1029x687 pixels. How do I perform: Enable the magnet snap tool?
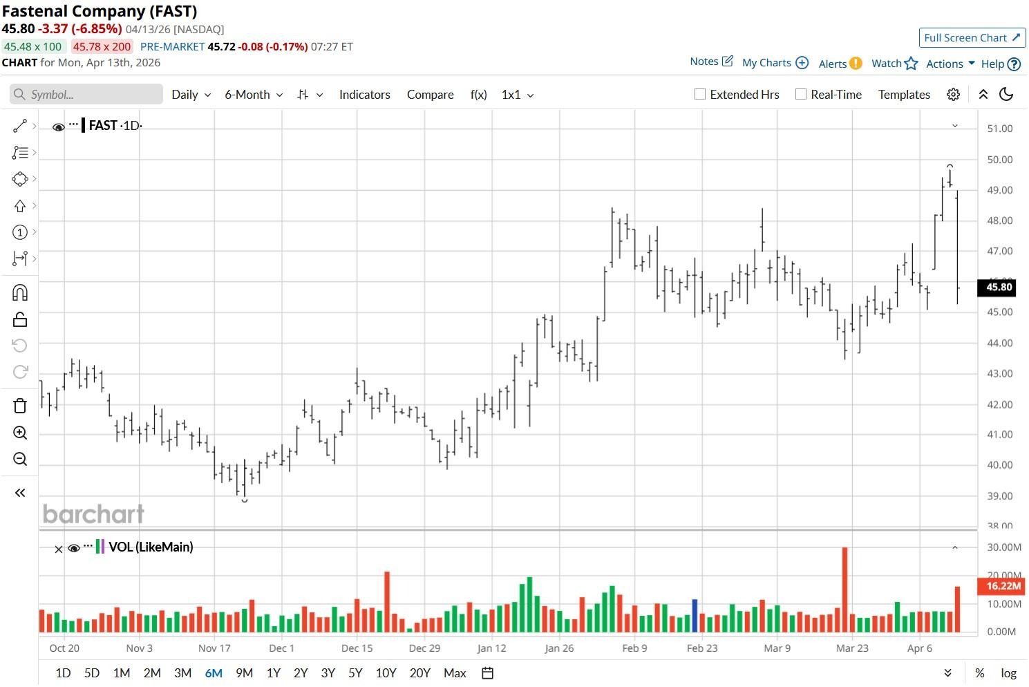click(20, 293)
